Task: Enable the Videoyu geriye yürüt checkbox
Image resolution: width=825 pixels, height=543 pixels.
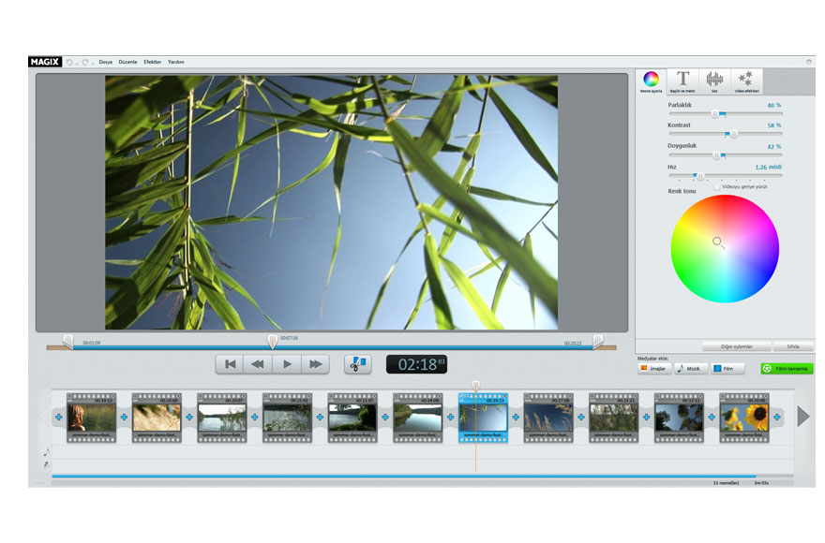Action: click(x=716, y=187)
